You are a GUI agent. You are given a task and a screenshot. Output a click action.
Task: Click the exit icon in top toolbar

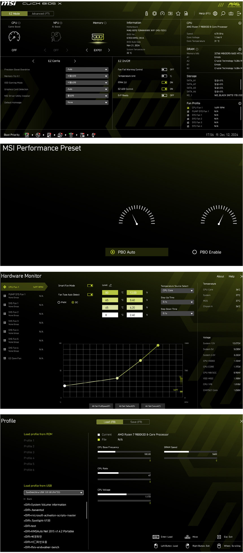click(239, 13)
